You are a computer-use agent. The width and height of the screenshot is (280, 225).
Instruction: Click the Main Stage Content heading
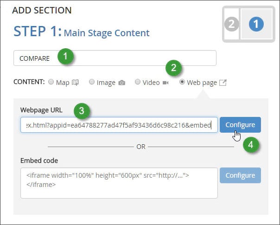point(106,33)
